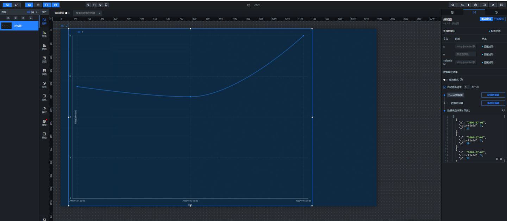
Task: Switch to the style settings tab
Action: [452, 12]
